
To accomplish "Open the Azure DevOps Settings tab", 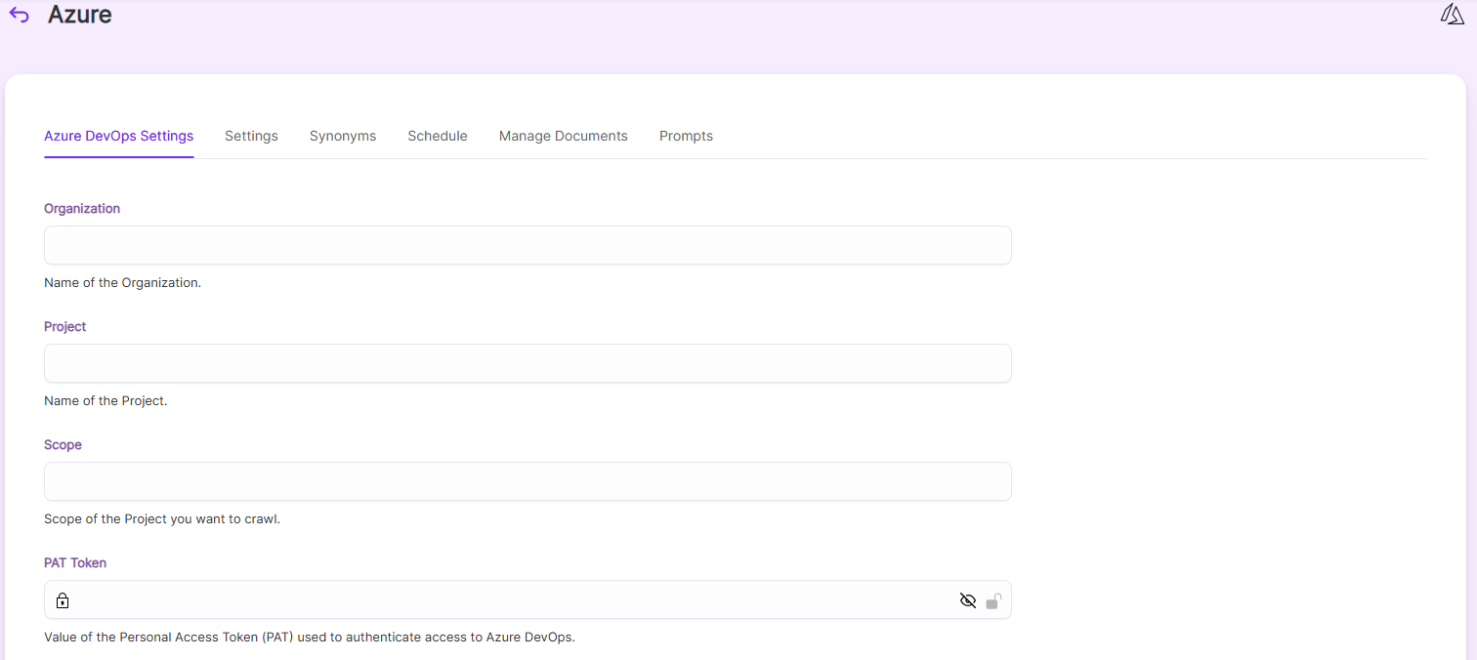I will [119, 136].
